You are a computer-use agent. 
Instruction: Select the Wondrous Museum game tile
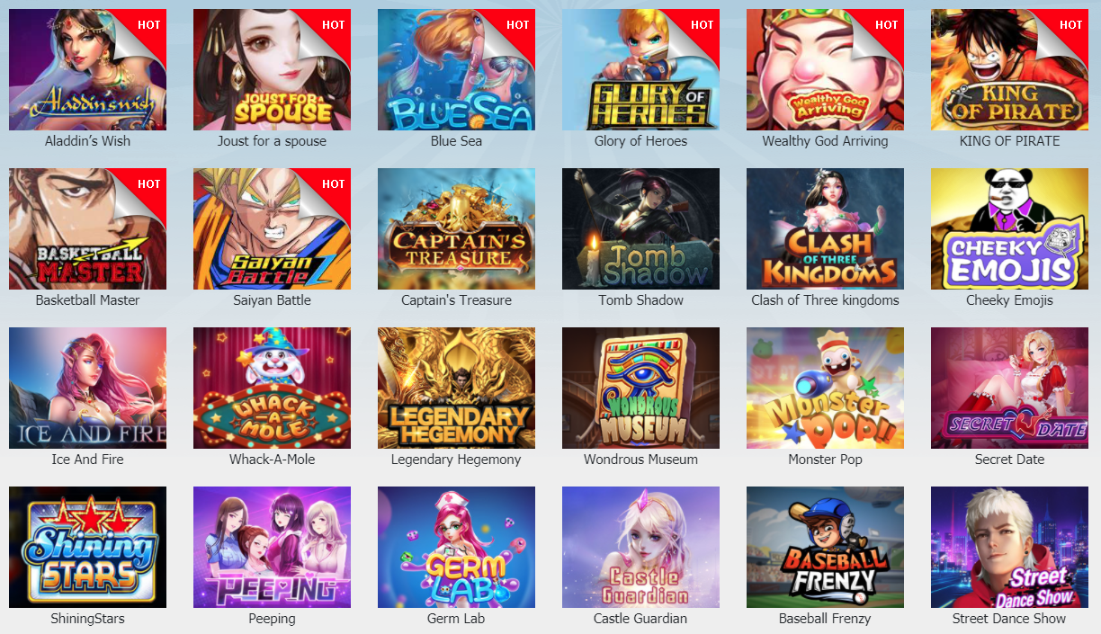pyautogui.click(x=640, y=388)
